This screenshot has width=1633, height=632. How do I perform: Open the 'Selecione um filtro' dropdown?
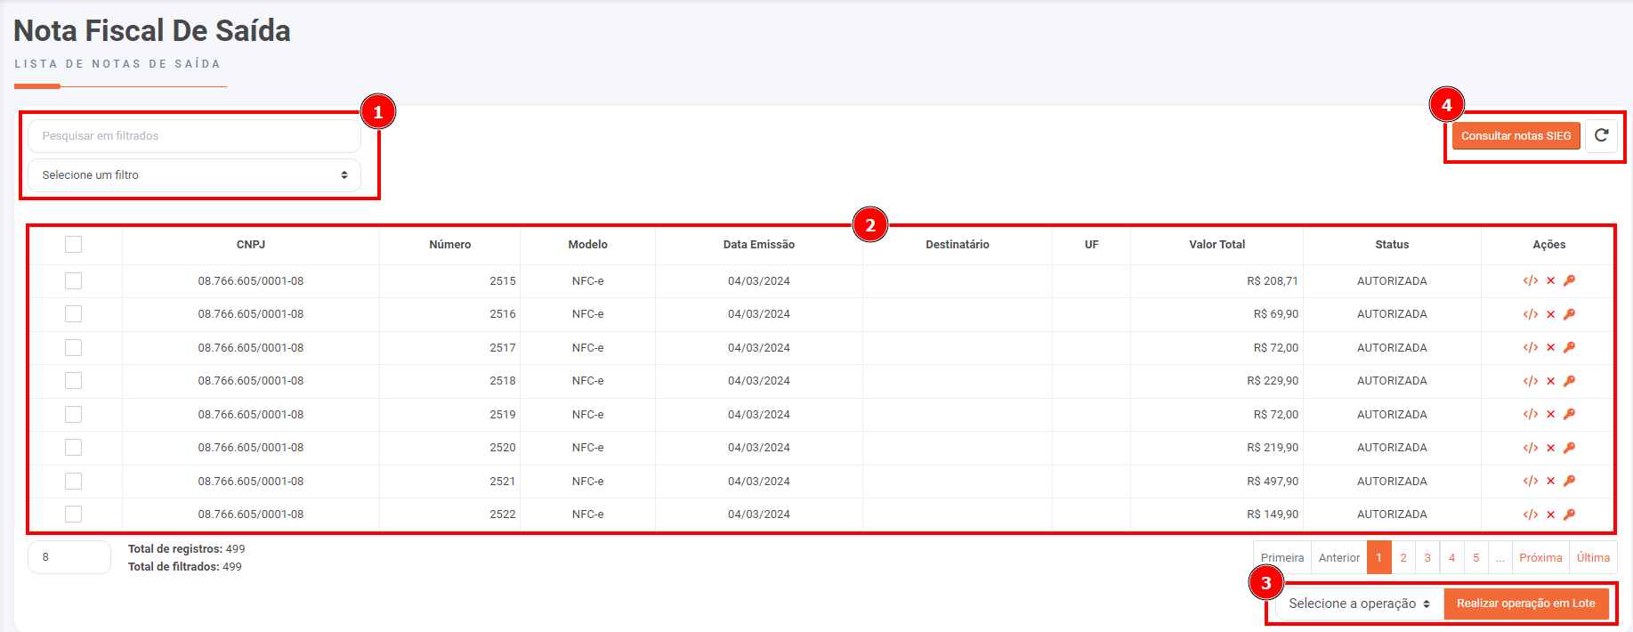pos(194,175)
